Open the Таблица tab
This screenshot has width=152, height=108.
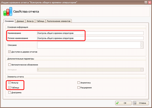[40, 21]
